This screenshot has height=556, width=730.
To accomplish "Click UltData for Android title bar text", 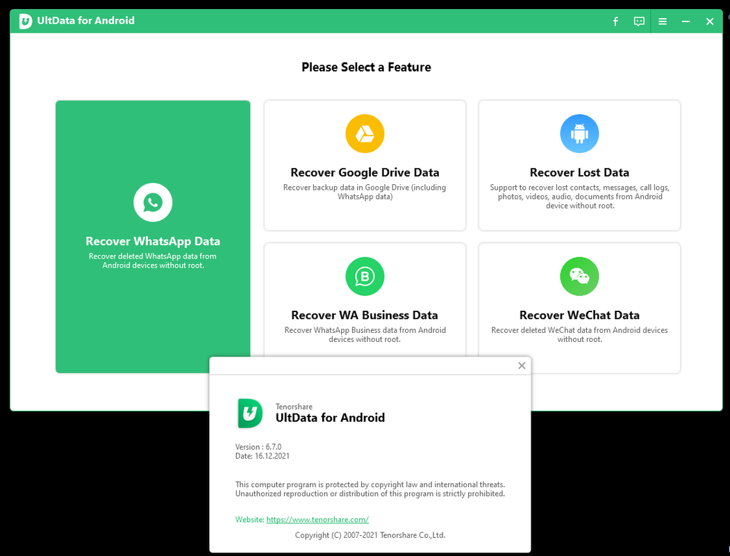I will pyautogui.click(x=85, y=20).
